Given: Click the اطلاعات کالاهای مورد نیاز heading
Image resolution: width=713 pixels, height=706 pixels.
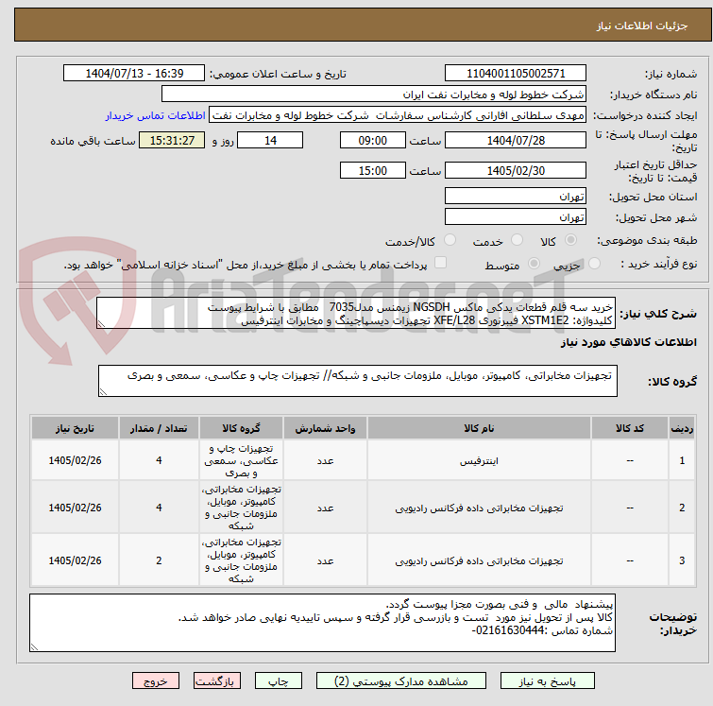Looking at the screenshot, I should pyautogui.click(x=628, y=342).
